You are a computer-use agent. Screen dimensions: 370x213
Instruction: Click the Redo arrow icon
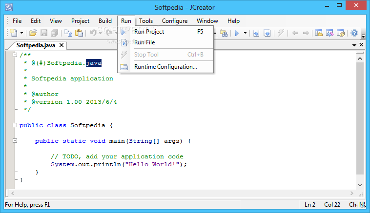click(109, 33)
